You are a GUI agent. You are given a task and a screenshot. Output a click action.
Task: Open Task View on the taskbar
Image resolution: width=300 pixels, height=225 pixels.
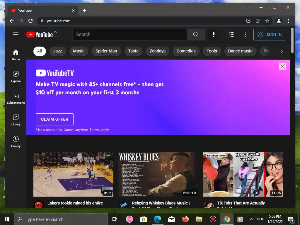[x=115, y=219]
